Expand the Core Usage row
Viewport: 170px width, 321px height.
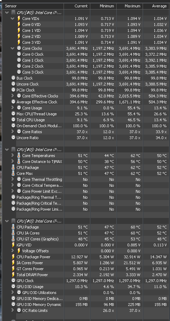tap(13, 108)
